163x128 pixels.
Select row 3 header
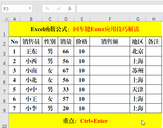point(4,51)
